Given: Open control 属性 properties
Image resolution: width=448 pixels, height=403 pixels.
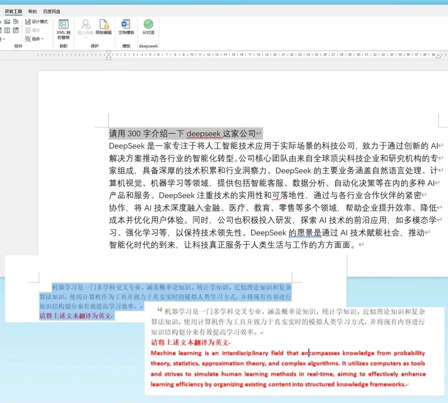Looking at the screenshot, I should (33, 30).
